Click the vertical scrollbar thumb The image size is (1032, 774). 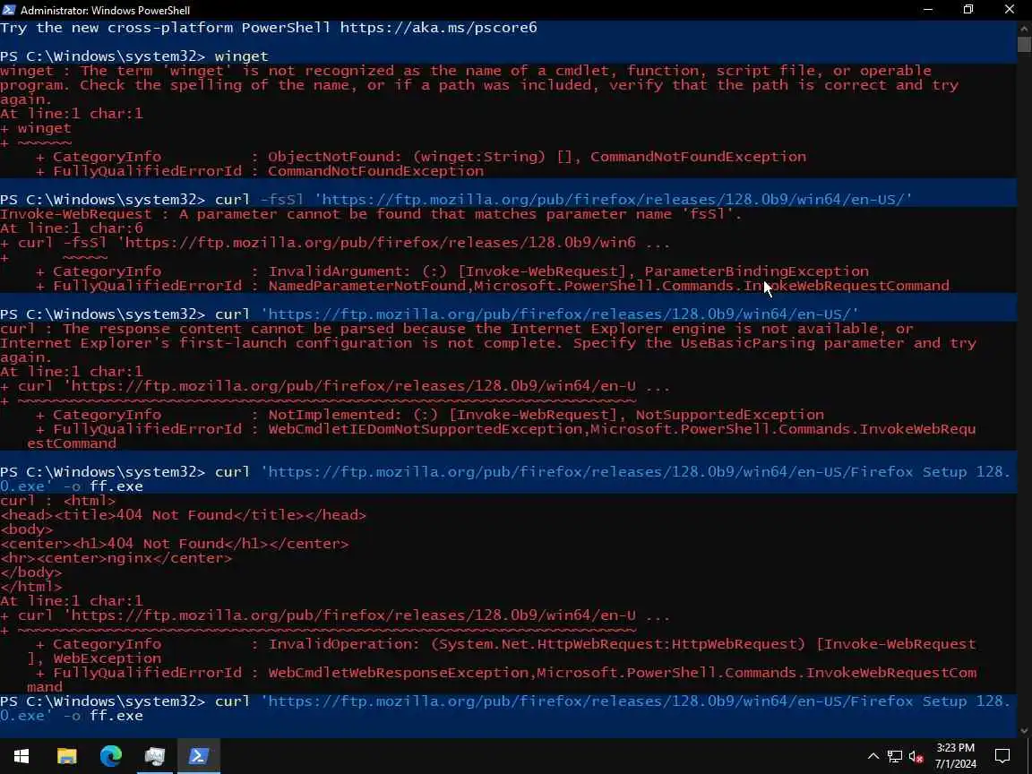1024,44
